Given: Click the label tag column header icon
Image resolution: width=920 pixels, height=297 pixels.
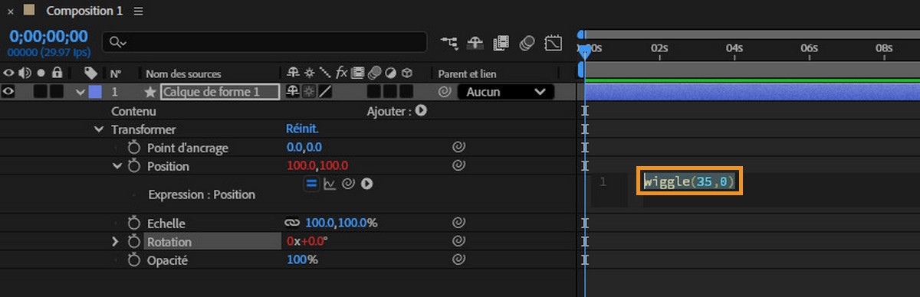Looking at the screenshot, I should 90,73.
